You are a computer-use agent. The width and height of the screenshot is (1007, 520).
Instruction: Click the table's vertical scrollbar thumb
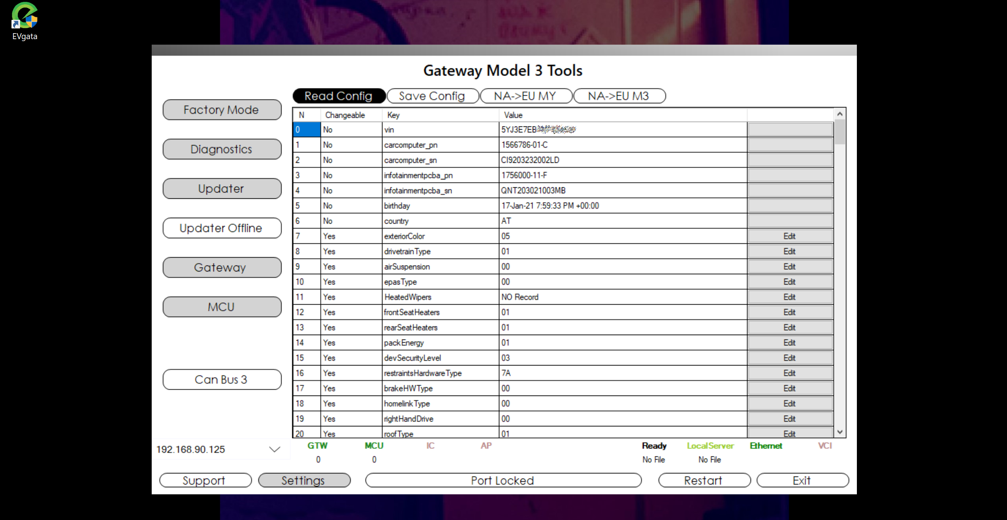[840, 132]
